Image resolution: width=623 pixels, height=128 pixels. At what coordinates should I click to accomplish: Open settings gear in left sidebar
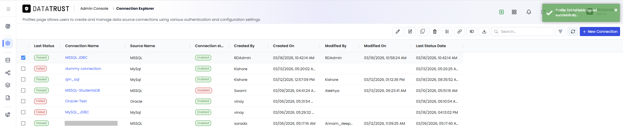8,43
